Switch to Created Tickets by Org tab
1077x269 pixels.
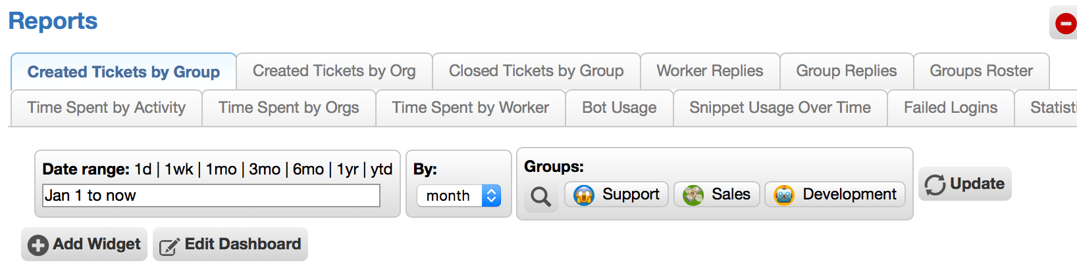pyautogui.click(x=334, y=71)
